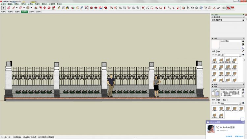This screenshot has height=139, width=247.
Task: Select the arrow Select tool
Action: (x=4, y=8)
